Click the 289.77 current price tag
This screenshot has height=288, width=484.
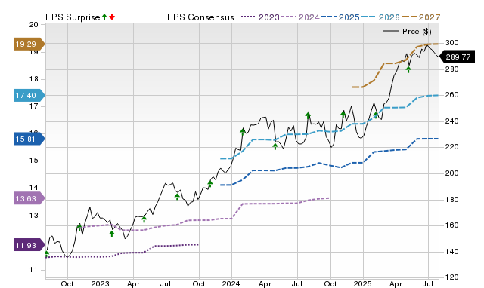click(457, 57)
